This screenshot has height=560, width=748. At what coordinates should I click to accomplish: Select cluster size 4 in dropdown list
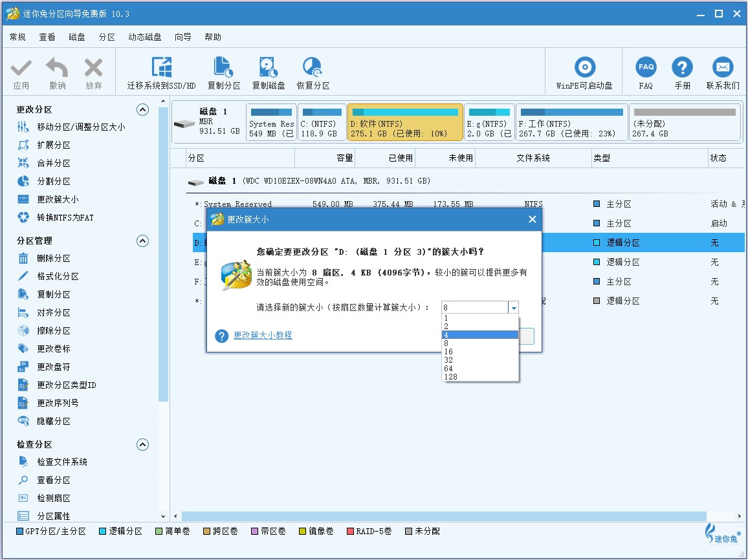480,334
